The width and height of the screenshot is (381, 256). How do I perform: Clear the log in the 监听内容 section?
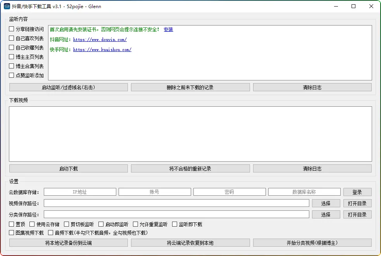tap(312, 87)
